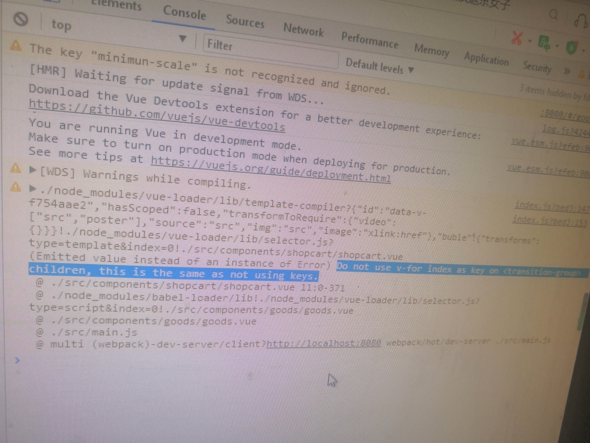
Task: Switch to the Sources tab
Action: (245, 22)
